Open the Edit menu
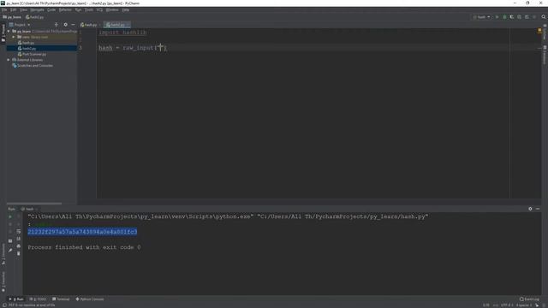This screenshot has height=308, width=548. coord(14,9)
